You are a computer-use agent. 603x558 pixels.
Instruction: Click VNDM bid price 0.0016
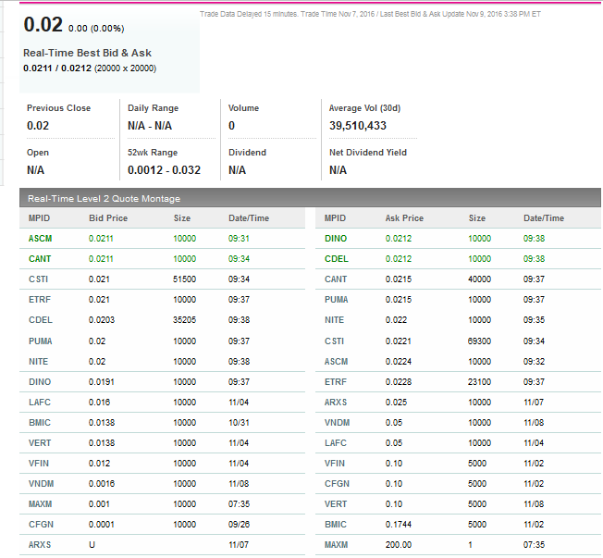pos(102,484)
